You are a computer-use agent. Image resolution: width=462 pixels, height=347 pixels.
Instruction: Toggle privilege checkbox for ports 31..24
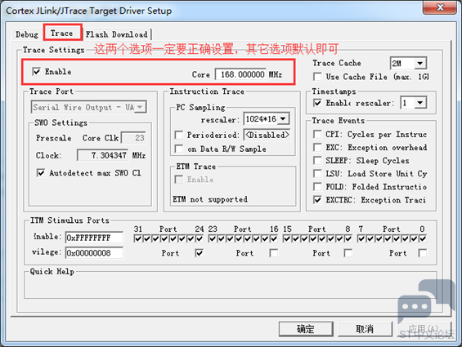pyautogui.click(x=200, y=253)
